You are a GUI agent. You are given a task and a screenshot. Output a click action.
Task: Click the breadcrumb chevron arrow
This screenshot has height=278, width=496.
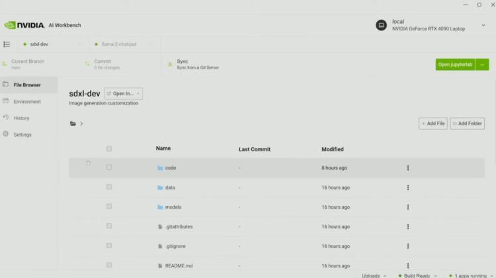click(x=81, y=123)
